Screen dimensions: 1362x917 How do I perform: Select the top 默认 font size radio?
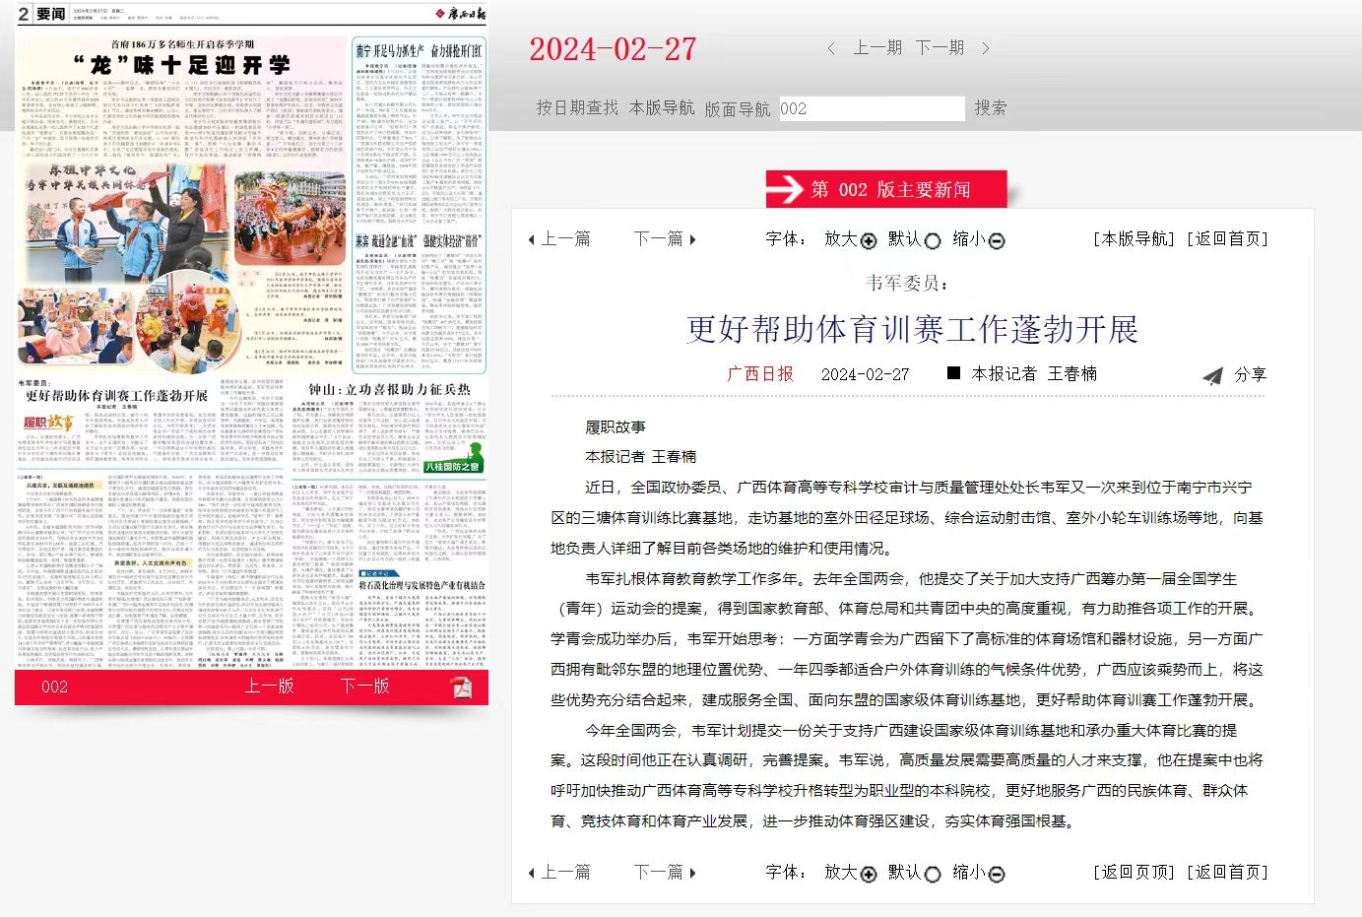(x=933, y=241)
